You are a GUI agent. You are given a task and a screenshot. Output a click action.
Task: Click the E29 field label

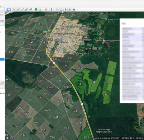click(x=18, y=42)
